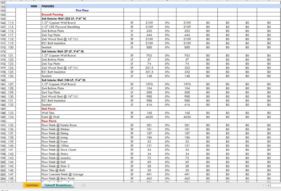Select Floor Finish @ Stair 2 cell
281x191 pixels.
coord(82,166)
